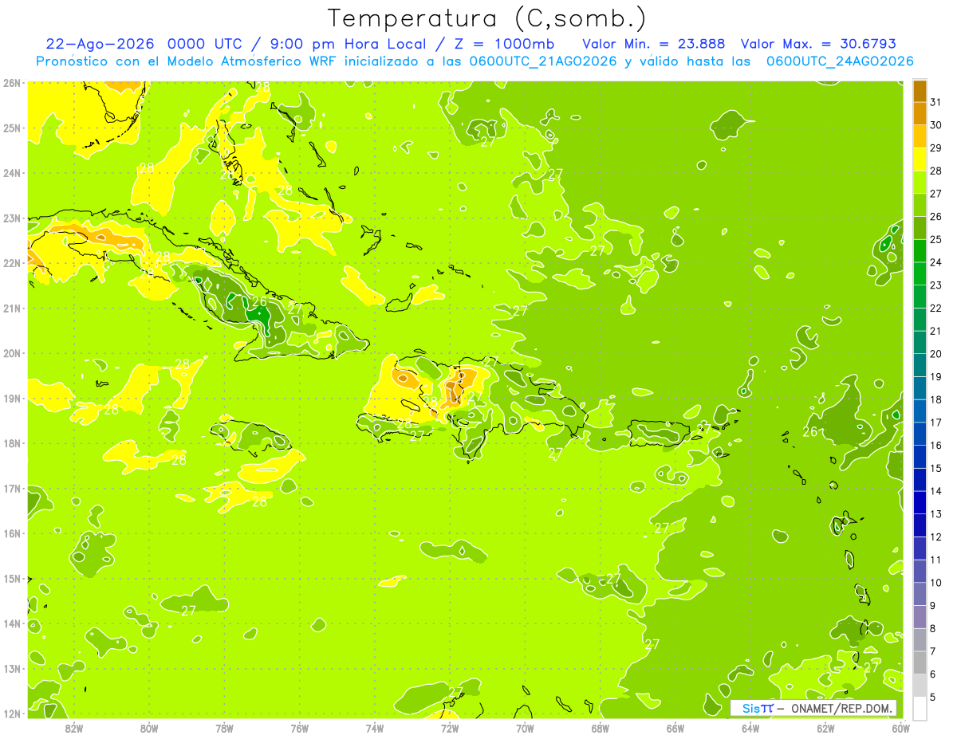The width and height of the screenshot is (957, 739).
Task: Click the latitude label "20N"
Action: [x=12, y=353]
